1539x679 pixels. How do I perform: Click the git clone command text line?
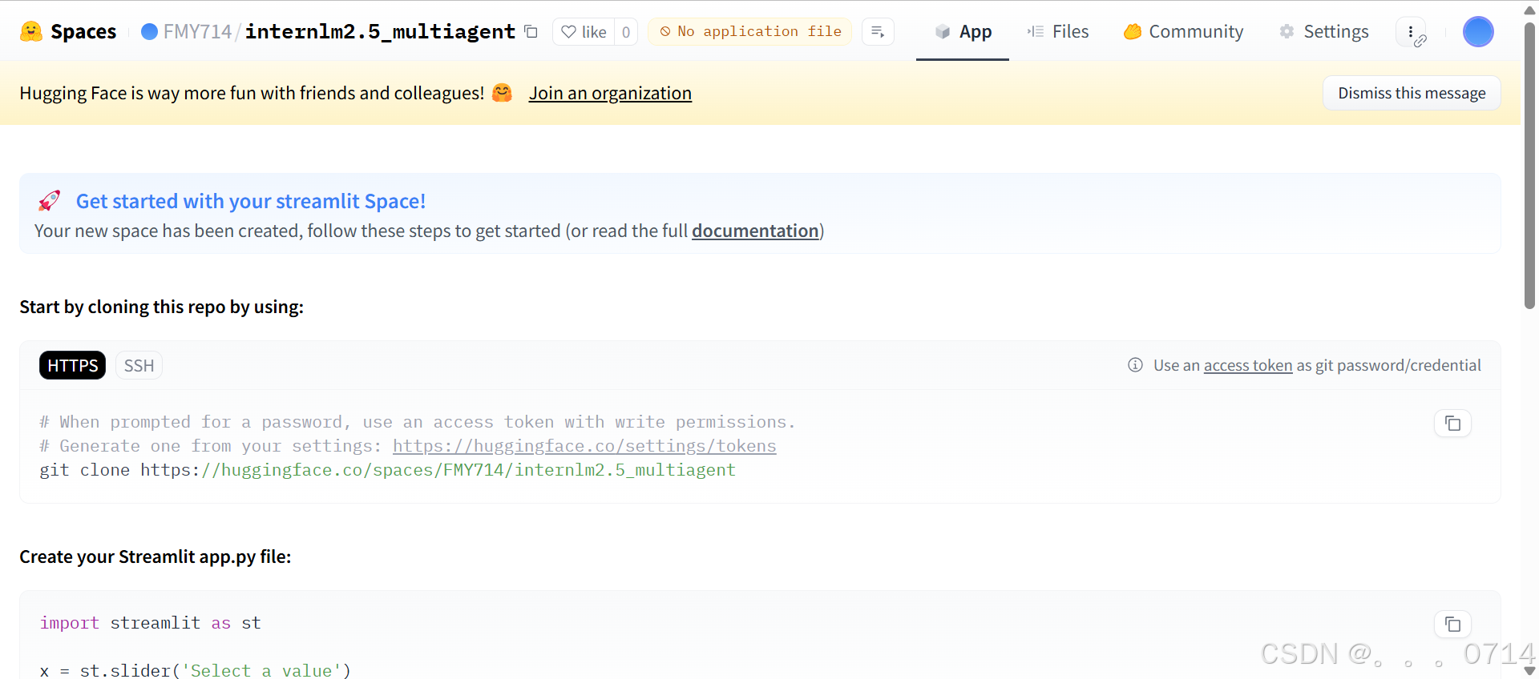point(387,470)
